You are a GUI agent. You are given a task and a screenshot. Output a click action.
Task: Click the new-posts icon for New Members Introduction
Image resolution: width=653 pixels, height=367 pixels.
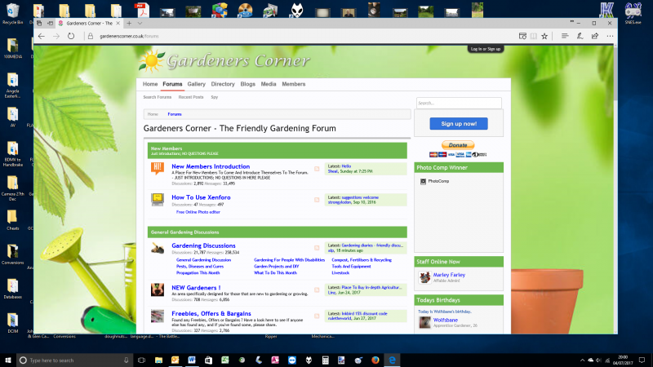317,169
